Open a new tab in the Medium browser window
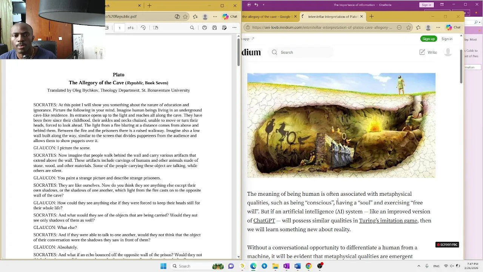483x272 pixels. pos(372,17)
